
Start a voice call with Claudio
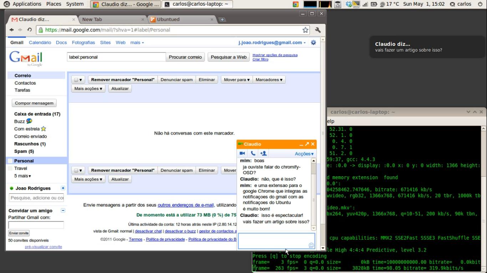pos(253,153)
